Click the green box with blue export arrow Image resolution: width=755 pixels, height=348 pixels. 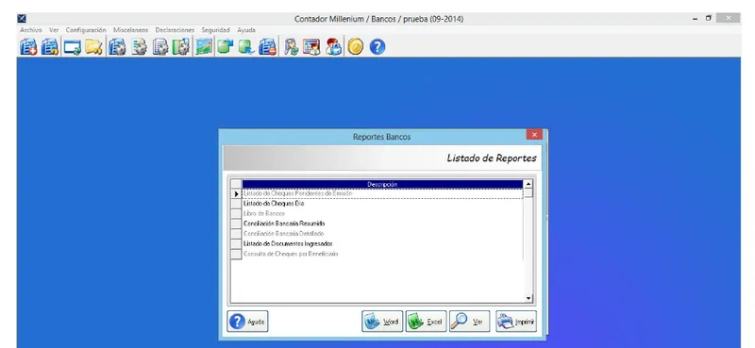(x=225, y=47)
